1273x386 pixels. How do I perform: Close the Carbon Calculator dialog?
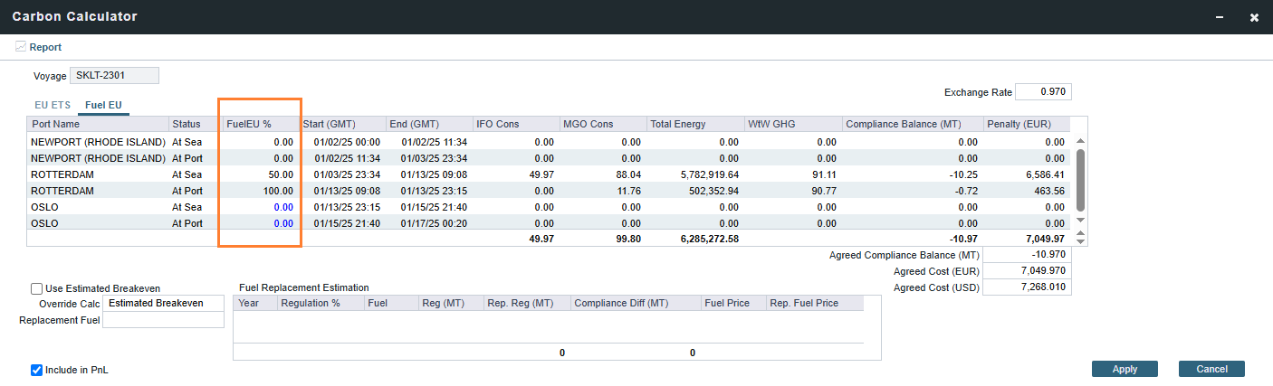click(x=1254, y=17)
